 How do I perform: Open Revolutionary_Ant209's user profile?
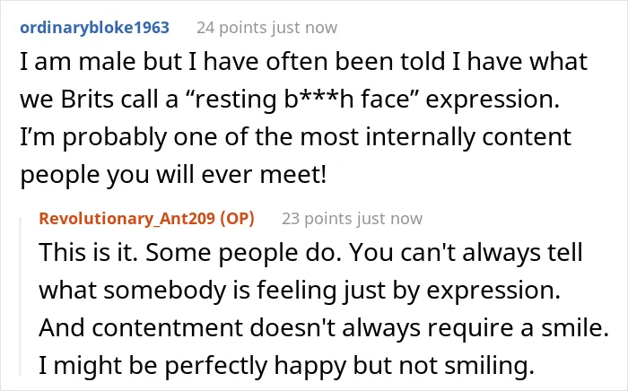tap(127, 219)
